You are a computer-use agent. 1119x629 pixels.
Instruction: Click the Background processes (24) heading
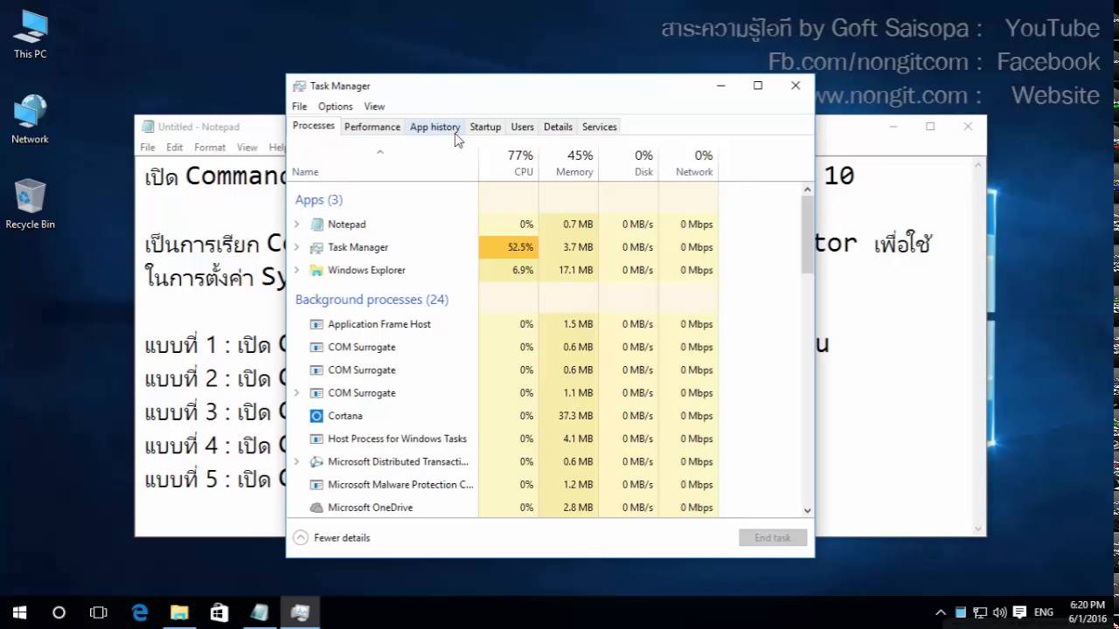pos(372,300)
